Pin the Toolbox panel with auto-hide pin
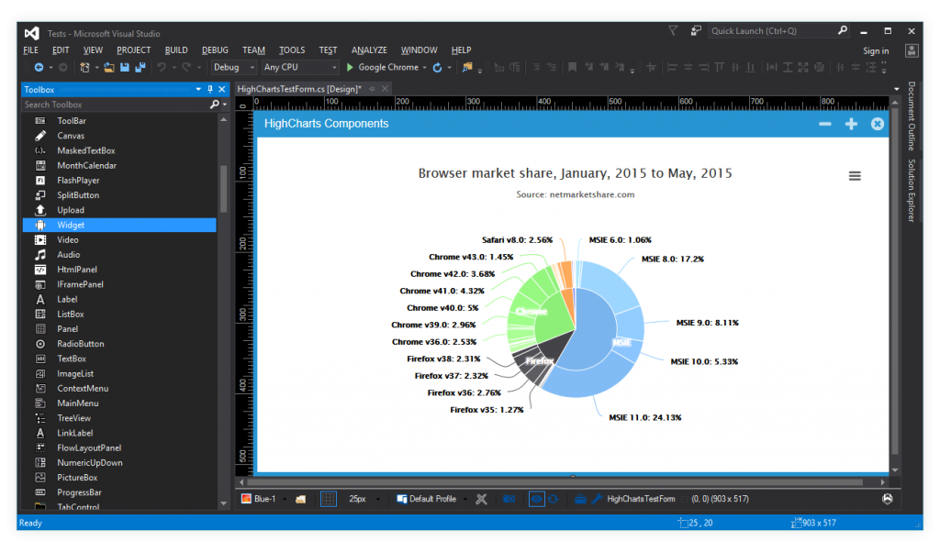940x552 pixels. 209,89
